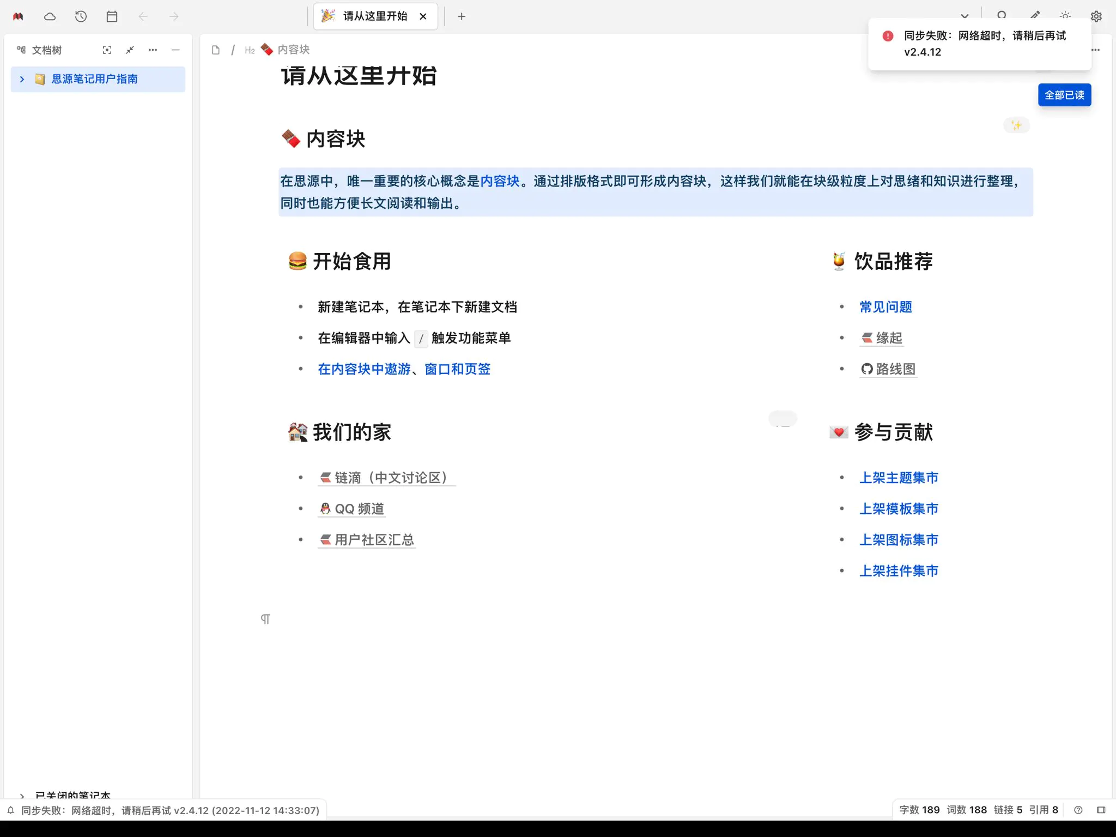Open the daily note calendar icon
Screen dimensions: 1116x837
click(112, 16)
